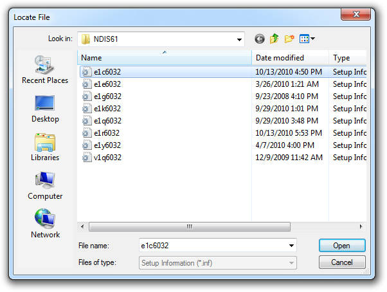The width and height of the screenshot is (387, 292).
Task: Select file name e1k6032
Action: (x=107, y=109)
